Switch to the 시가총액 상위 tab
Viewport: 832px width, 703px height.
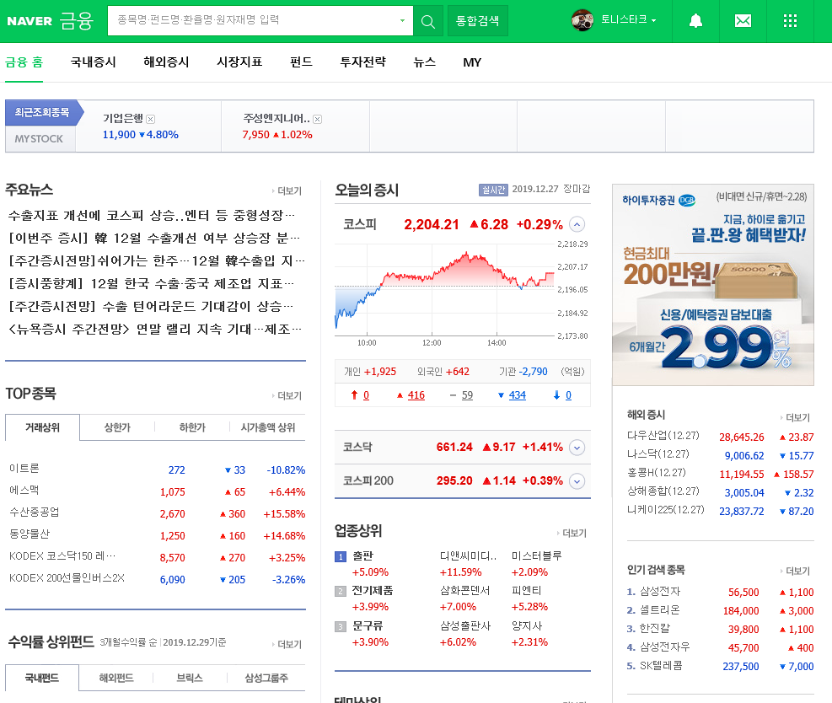(268, 427)
